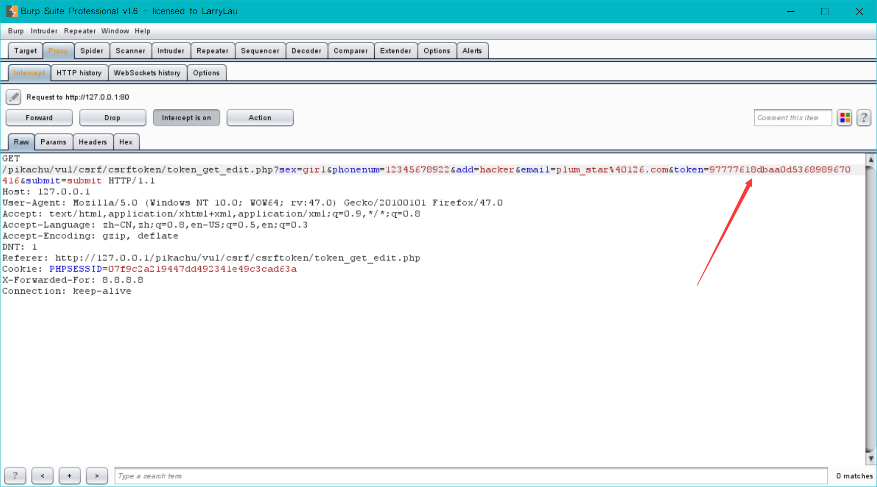Open the Repeater menu in menu bar
The image size is (877, 487).
pyautogui.click(x=80, y=31)
